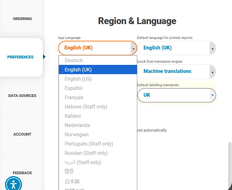Viewport: 232px width, 190px height.
Task: Expand the Default labelling standards dropdown
Action: (x=176, y=95)
